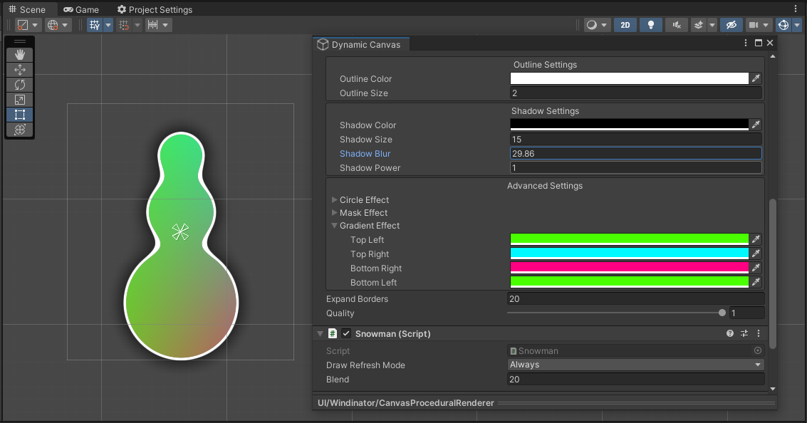Click the Expand Borders field
The height and width of the screenshot is (423, 807).
pyautogui.click(x=635, y=298)
